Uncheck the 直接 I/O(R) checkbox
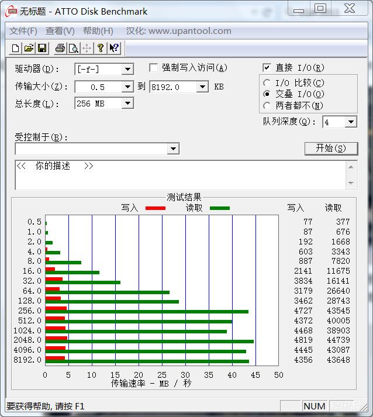This screenshot has width=373, height=417. 267,67
